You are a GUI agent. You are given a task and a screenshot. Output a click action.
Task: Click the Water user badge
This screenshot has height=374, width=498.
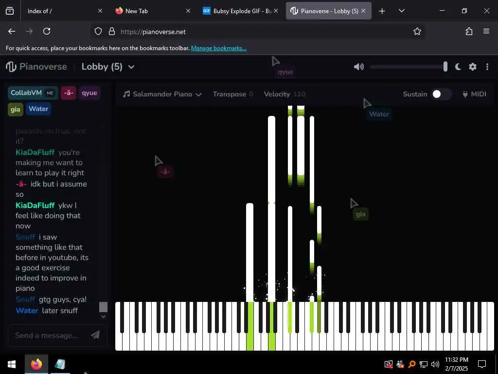click(38, 109)
